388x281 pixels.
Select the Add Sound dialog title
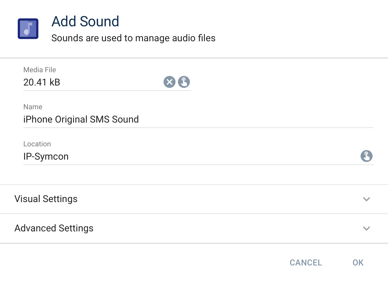point(85,21)
